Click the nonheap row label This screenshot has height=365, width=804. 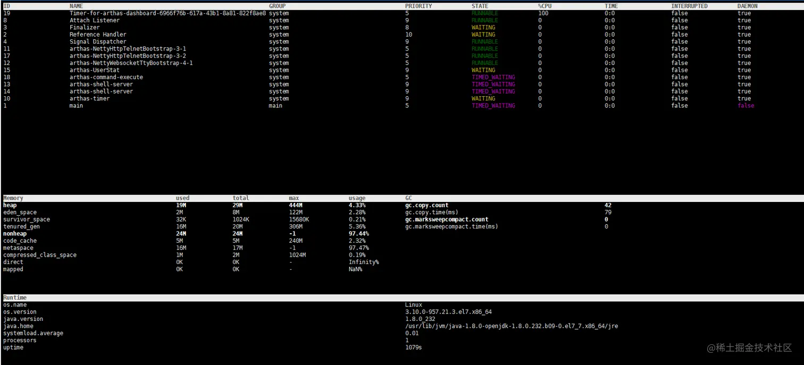point(15,234)
